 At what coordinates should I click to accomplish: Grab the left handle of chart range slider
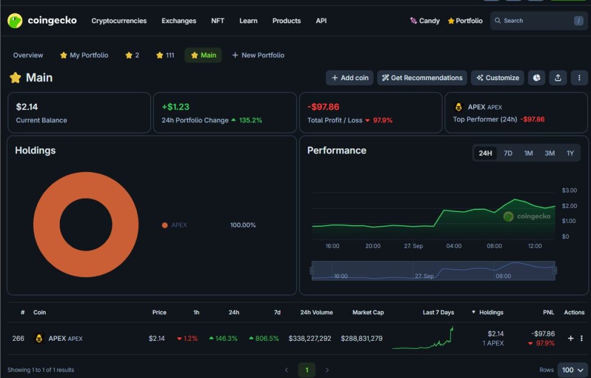(312, 271)
